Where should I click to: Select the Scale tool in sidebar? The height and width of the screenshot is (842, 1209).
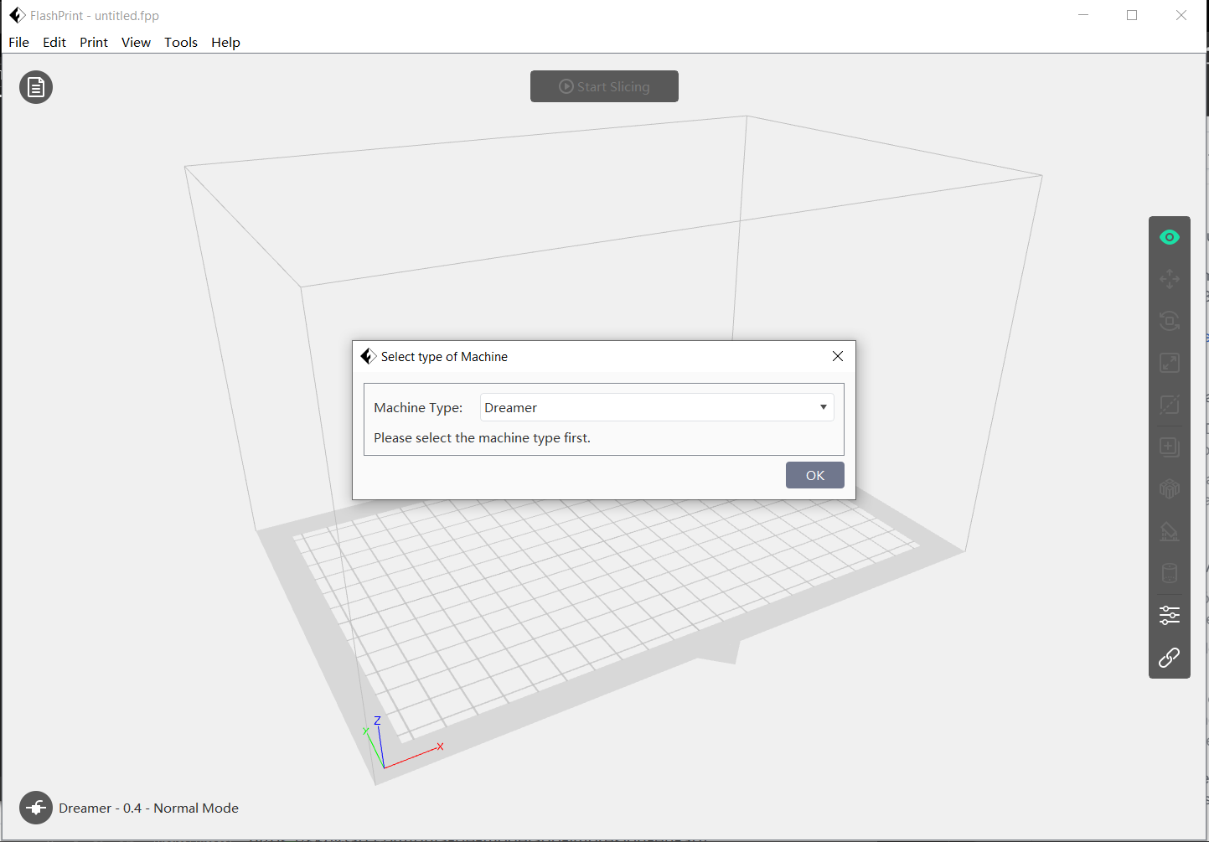(1169, 363)
